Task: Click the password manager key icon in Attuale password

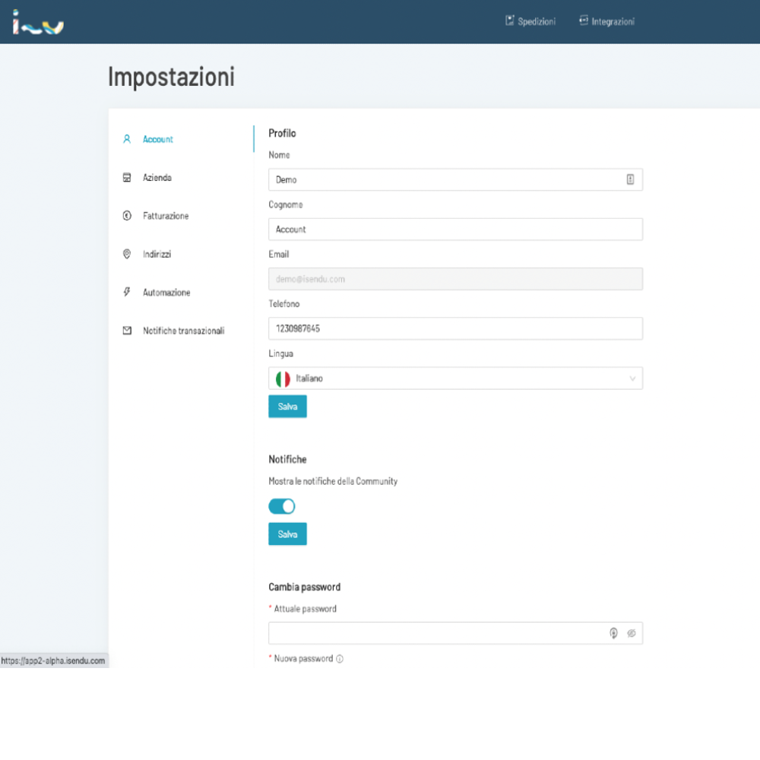Action: coord(613,633)
